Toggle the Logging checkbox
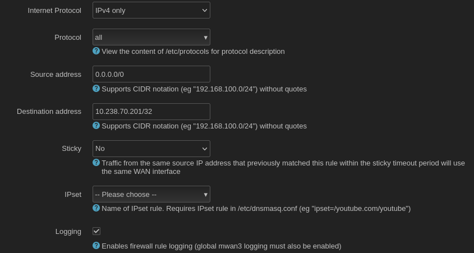The width and height of the screenshot is (474, 253). 96,231
